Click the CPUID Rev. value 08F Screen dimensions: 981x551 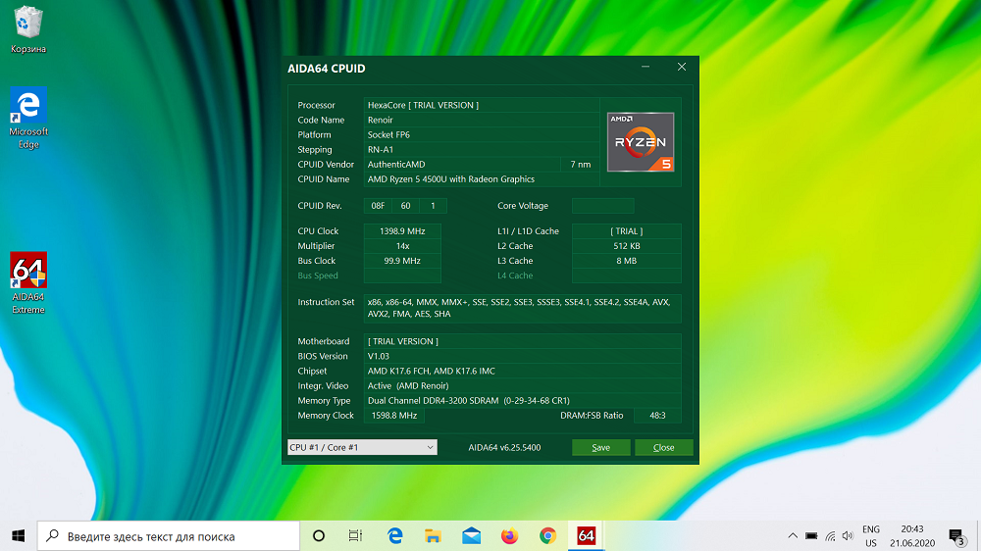tap(378, 206)
